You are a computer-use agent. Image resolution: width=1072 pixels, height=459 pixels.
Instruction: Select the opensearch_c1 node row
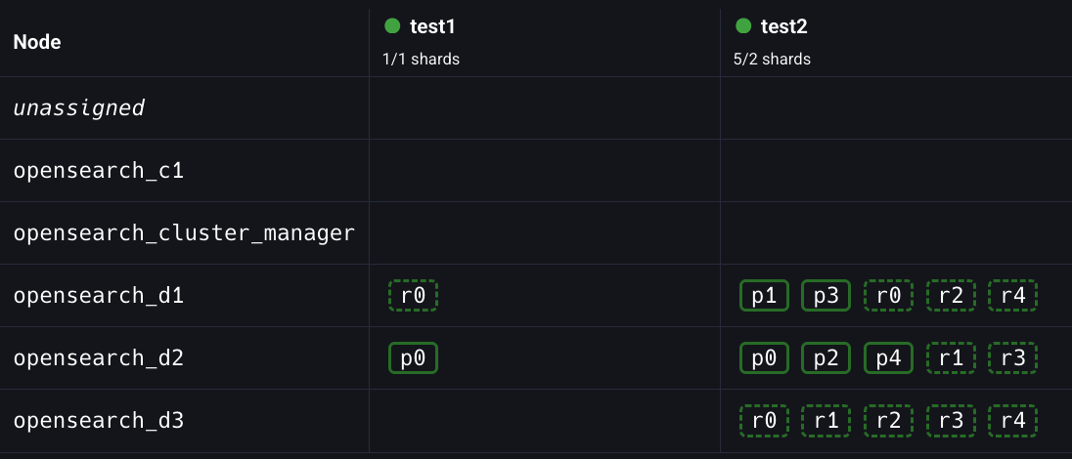[99, 171]
